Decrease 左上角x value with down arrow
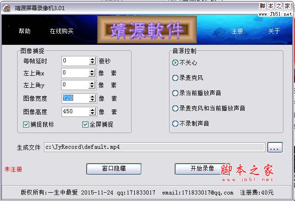 (x=92, y=75)
